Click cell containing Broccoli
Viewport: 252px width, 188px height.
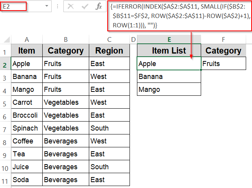27,115
